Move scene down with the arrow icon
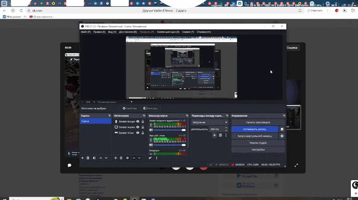This screenshot has height=200, width=358. click(x=106, y=158)
